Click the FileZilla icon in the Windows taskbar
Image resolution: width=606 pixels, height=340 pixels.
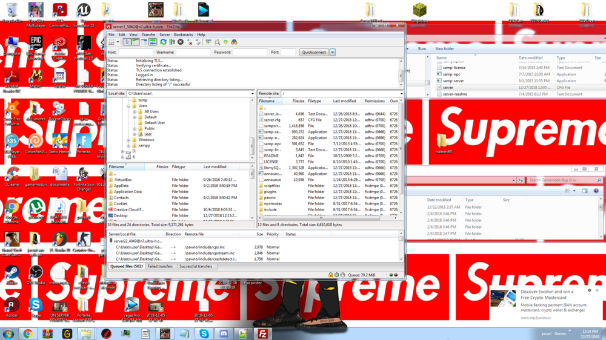(x=263, y=334)
